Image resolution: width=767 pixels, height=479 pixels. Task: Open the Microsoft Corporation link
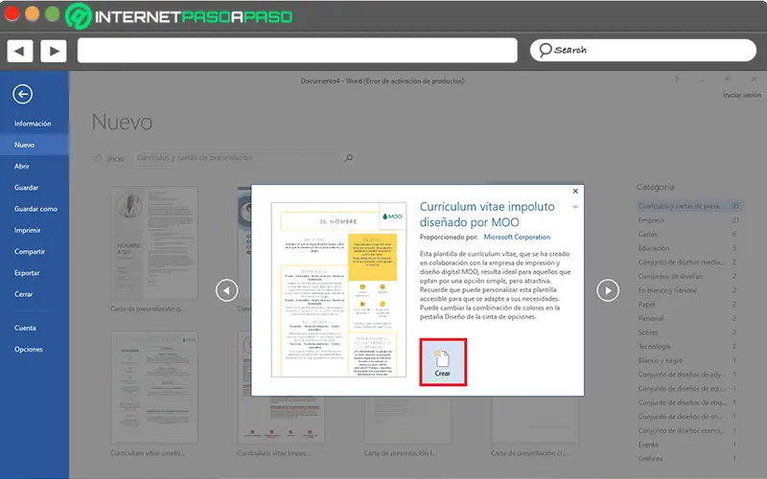click(517, 237)
